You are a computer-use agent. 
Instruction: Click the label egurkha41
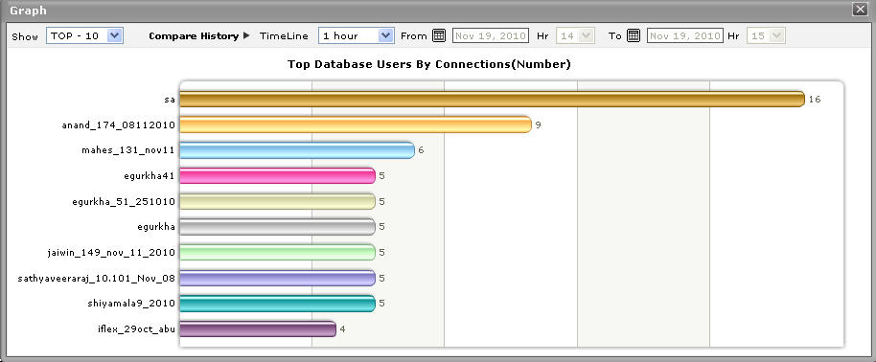click(150, 176)
